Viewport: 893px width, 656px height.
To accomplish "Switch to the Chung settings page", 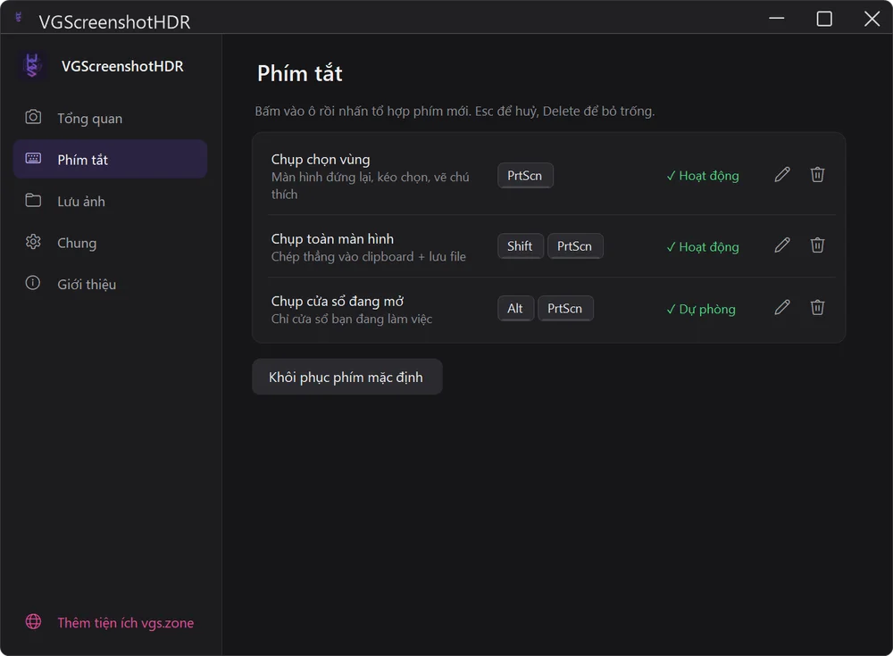I will 110,243.
